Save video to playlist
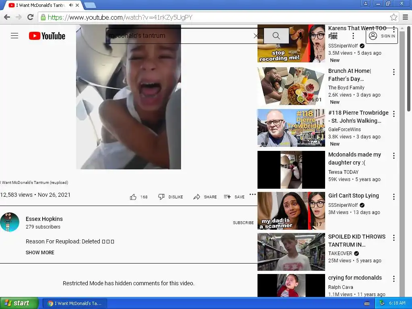This screenshot has width=412, height=309. [x=234, y=197]
